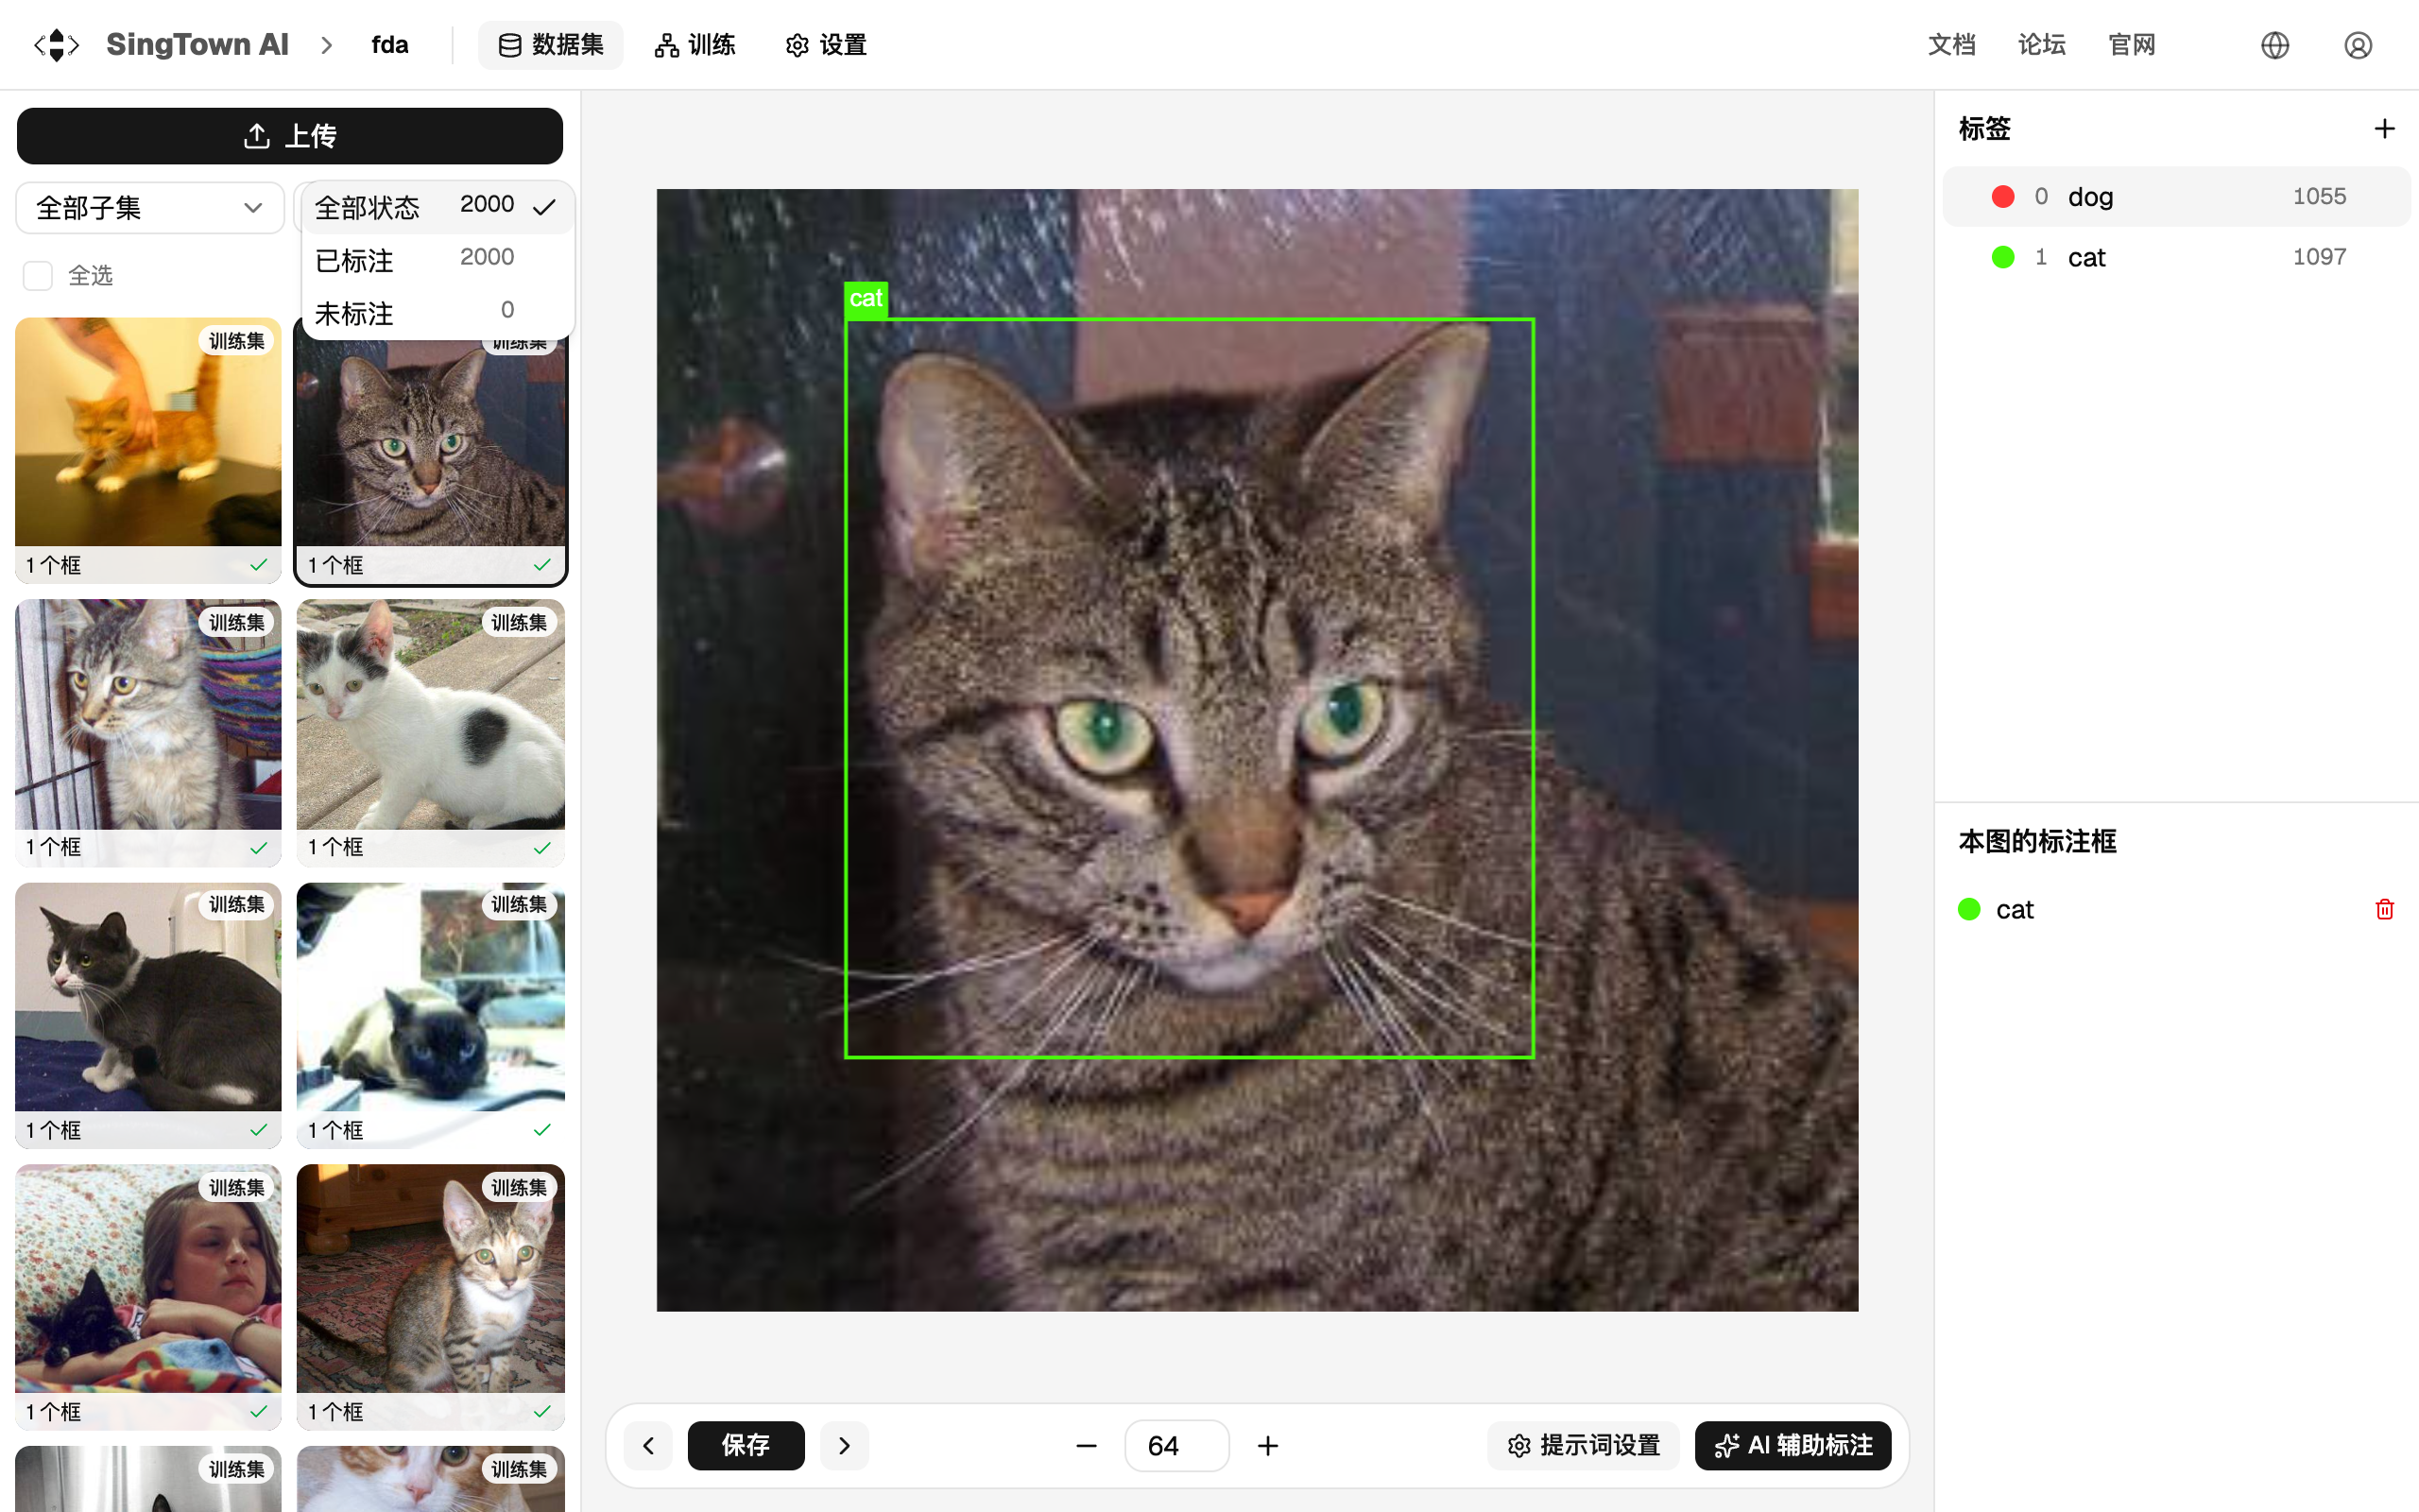The image size is (2419, 1512).
Task: Open the dark gray cat on bed thumbnail
Action: pyautogui.click(x=148, y=1015)
